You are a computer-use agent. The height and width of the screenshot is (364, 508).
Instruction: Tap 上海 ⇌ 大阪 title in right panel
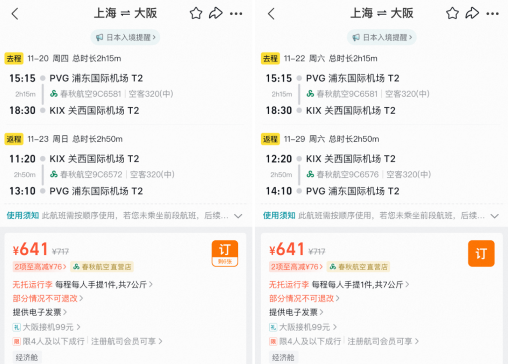tap(382, 13)
